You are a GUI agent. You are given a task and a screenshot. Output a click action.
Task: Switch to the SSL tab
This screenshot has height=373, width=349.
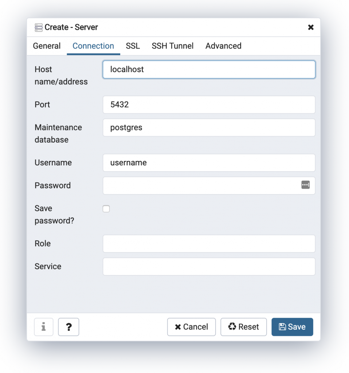(x=133, y=46)
